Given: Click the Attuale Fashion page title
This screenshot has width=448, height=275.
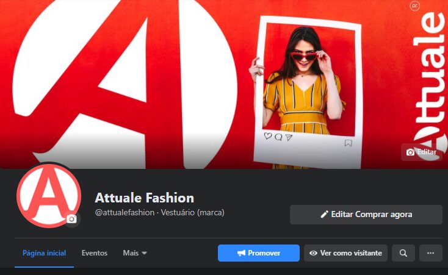Looking at the screenshot, I should [145, 198].
